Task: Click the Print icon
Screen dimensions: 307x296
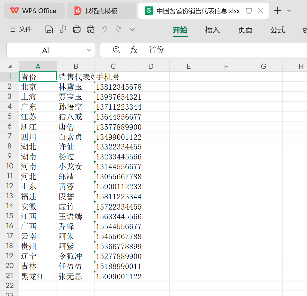Action: click(77, 30)
